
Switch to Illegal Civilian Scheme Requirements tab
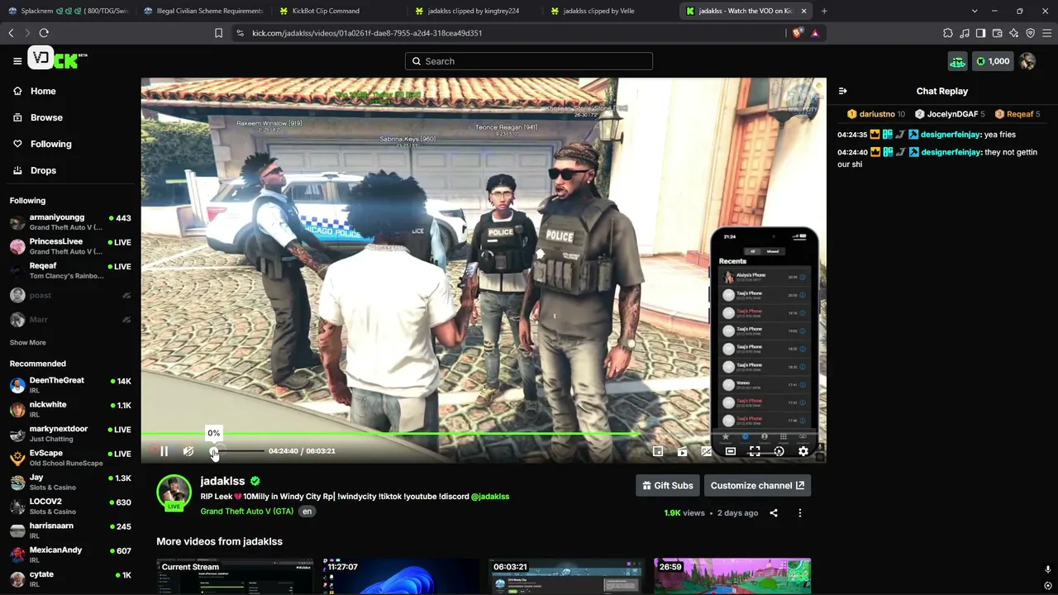click(203, 11)
